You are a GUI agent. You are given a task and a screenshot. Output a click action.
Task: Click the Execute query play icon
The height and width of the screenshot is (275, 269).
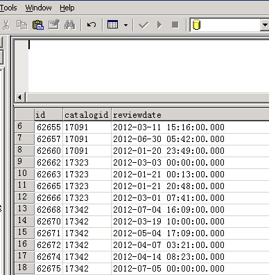coord(159,25)
